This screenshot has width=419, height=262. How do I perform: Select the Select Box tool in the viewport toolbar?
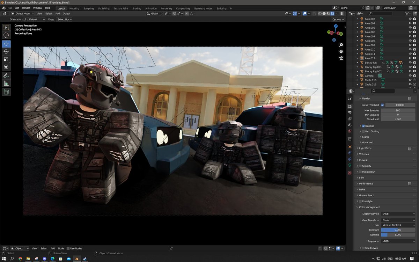(6, 28)
